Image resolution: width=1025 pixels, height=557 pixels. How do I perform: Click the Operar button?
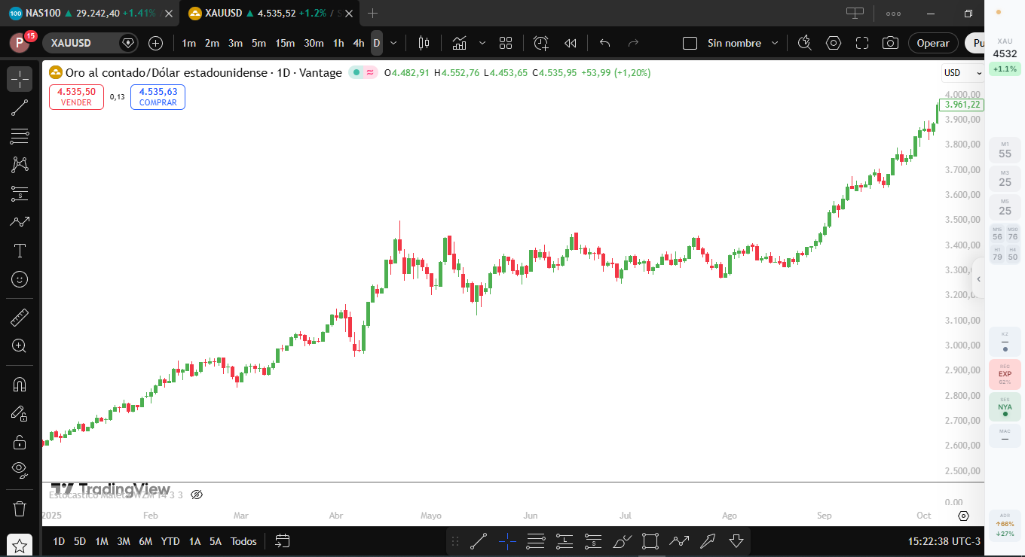tap(933, 43)
